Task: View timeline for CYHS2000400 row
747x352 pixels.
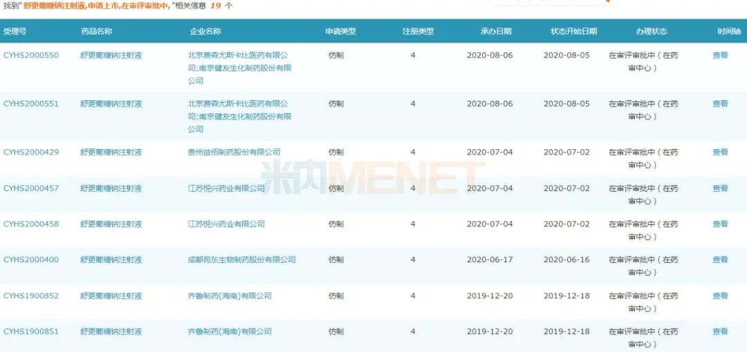Action: pos(720,260)
